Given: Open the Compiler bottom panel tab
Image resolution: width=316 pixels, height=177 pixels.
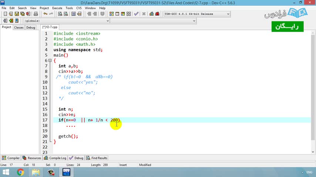Looking at the screenshot, I should 11,158.
